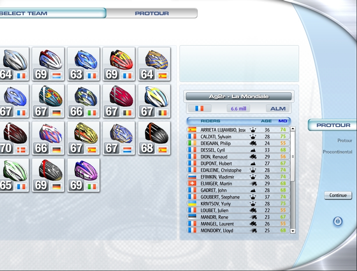Sort riders by the MD column
Viewport: 357px width, 271px height.
tap(283, 121)
